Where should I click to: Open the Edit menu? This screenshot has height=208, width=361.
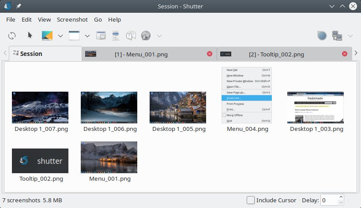[x=26, y=19]
